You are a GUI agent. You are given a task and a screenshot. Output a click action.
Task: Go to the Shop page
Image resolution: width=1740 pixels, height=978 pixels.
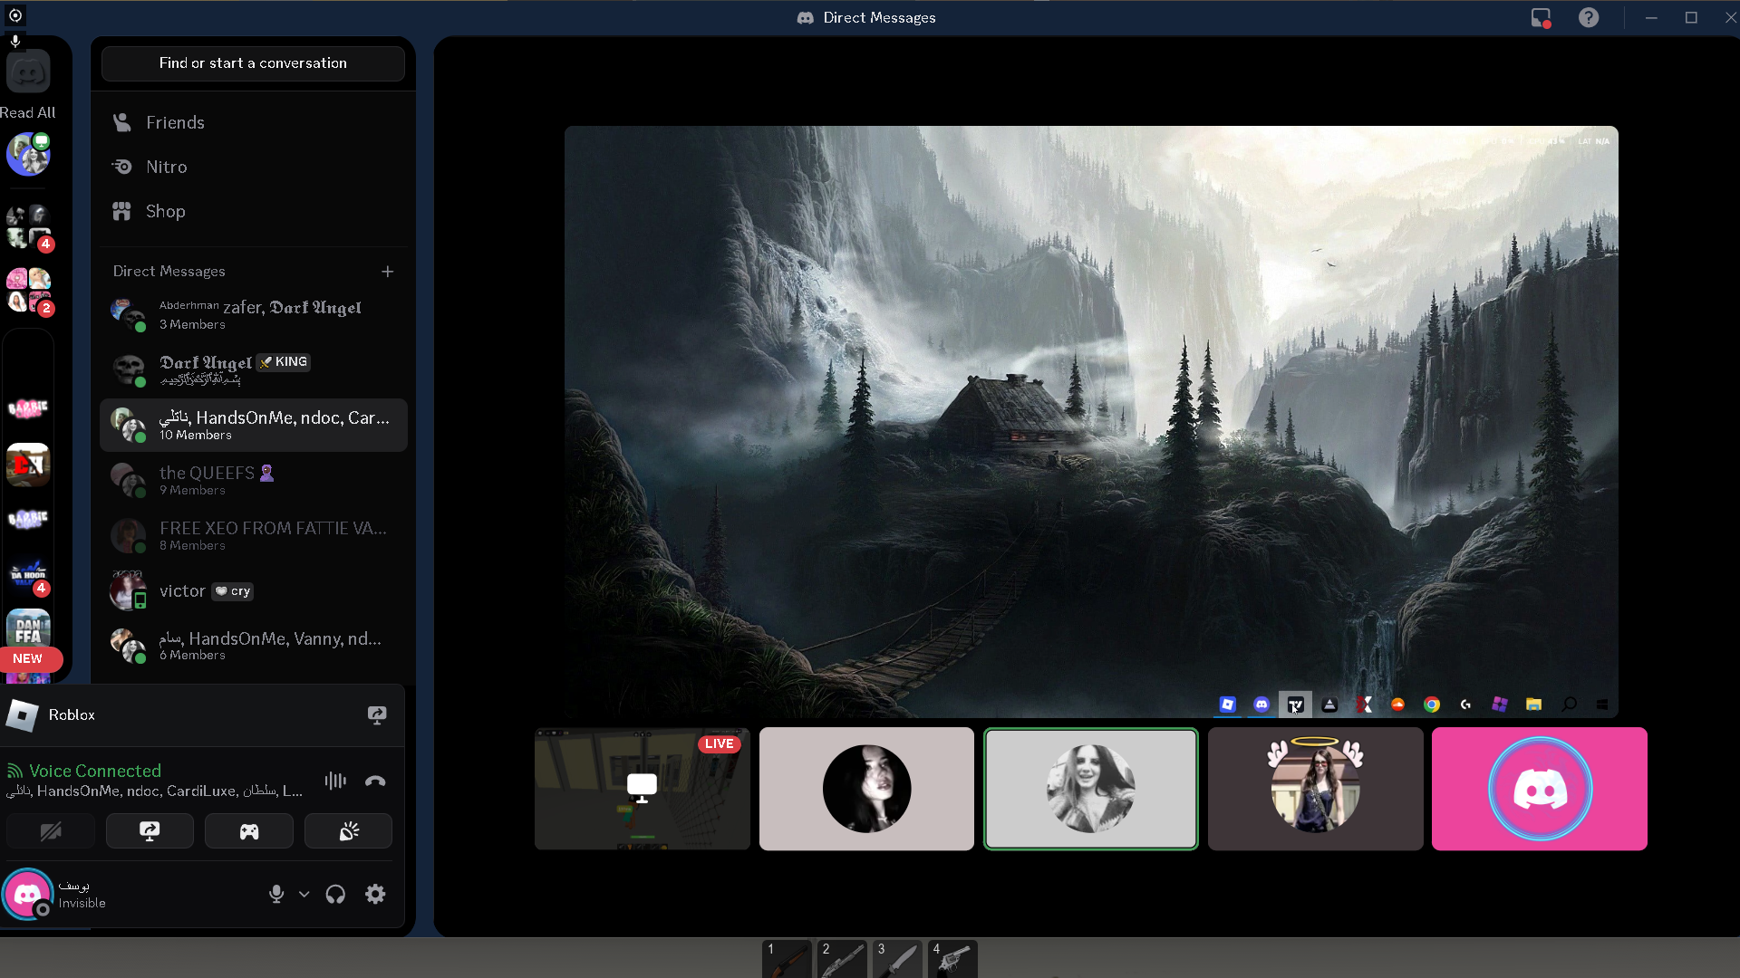coord(165,211)
